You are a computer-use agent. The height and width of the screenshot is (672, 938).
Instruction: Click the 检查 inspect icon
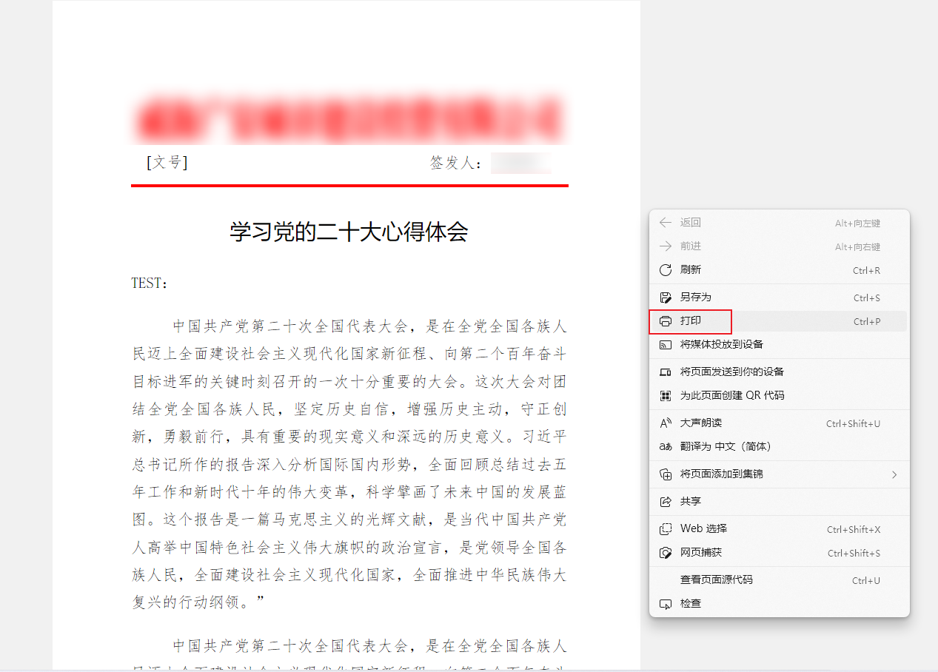click(665, 603)
